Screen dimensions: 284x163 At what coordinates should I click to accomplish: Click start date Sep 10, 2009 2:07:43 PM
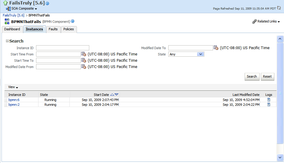tap(100, 100)
